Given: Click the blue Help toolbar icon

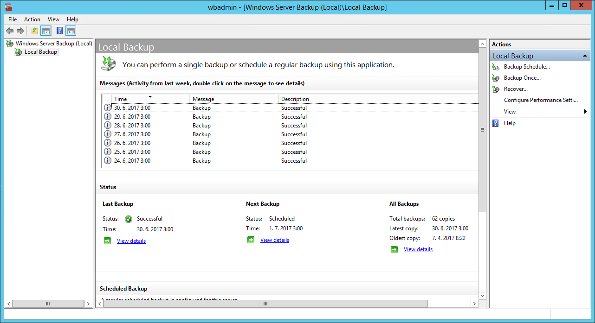Looking at the screenshot, I should coord(59,31).
